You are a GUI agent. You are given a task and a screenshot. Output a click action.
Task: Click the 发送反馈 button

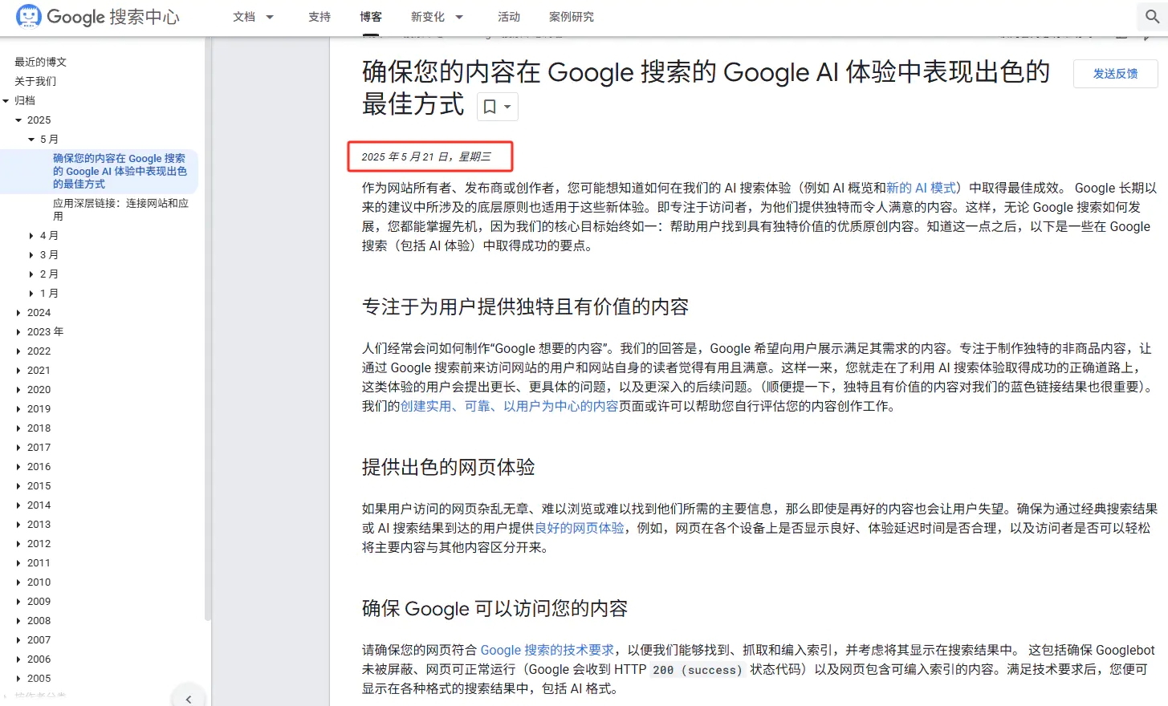[x=1116, y=74]
